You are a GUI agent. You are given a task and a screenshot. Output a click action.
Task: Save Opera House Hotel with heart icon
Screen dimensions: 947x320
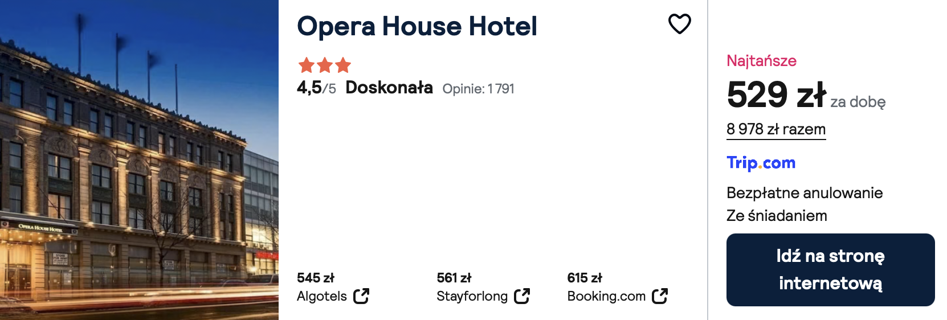(679, 24)
